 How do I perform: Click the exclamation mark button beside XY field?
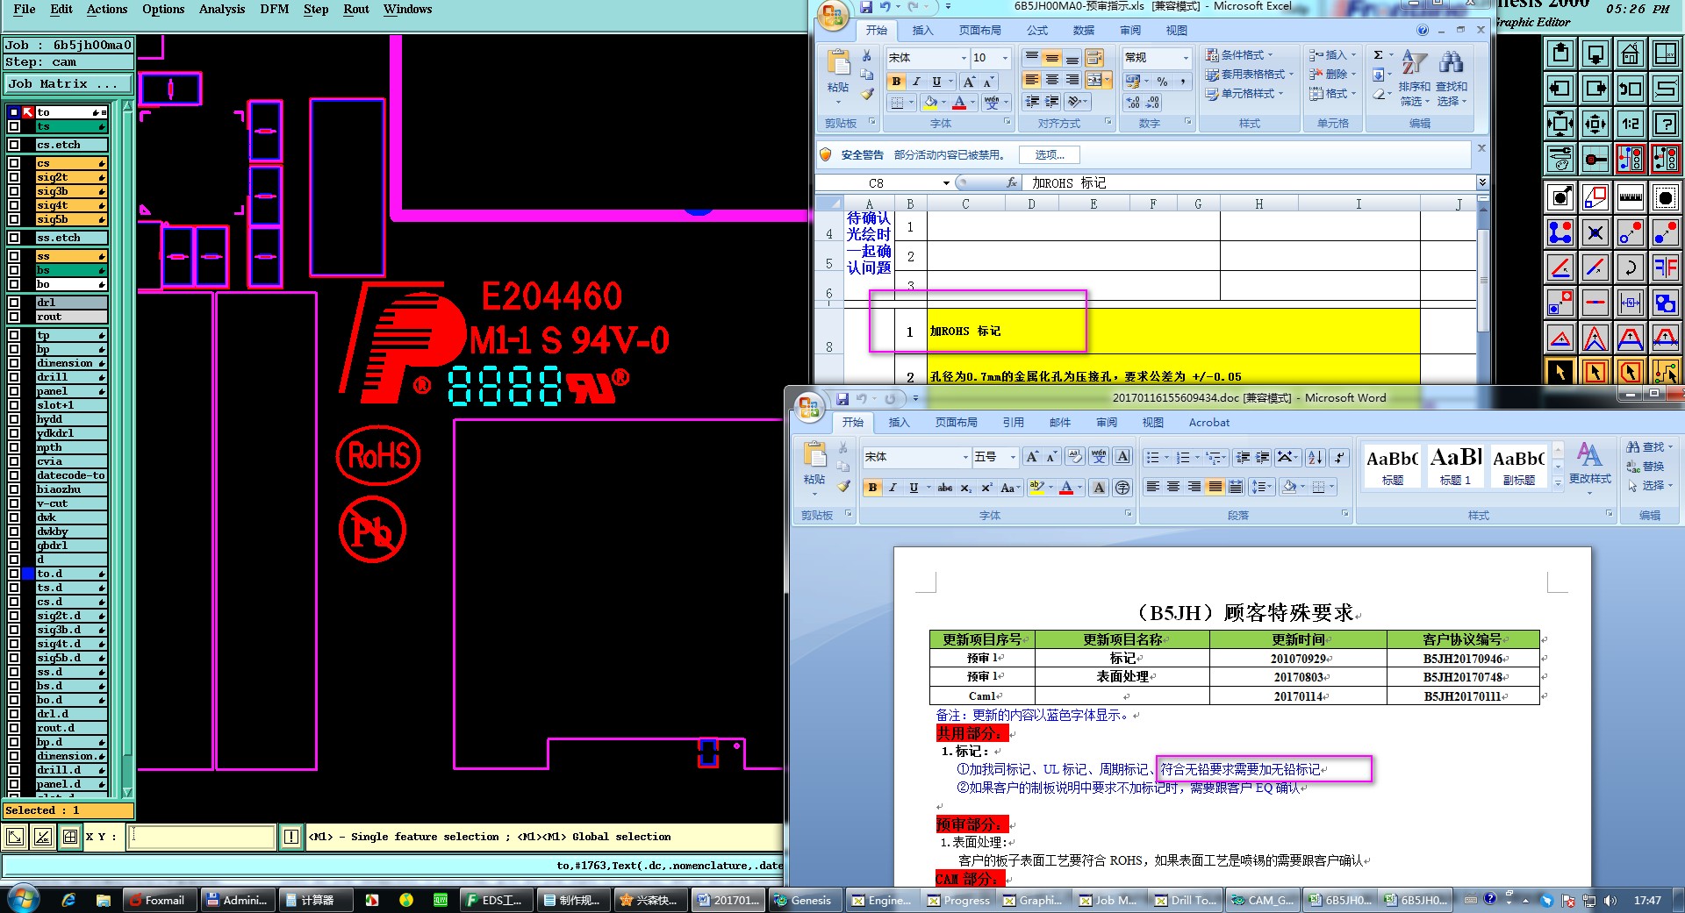(290, 837)
